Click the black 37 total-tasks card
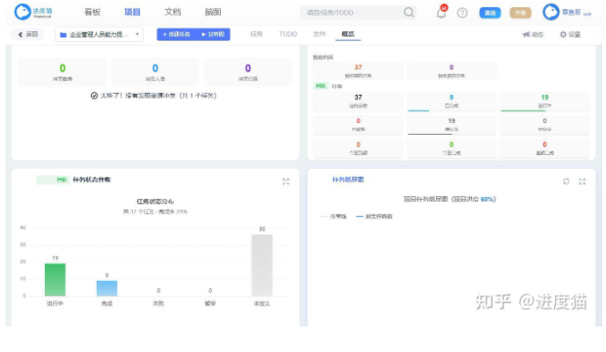 coord(359,101)
